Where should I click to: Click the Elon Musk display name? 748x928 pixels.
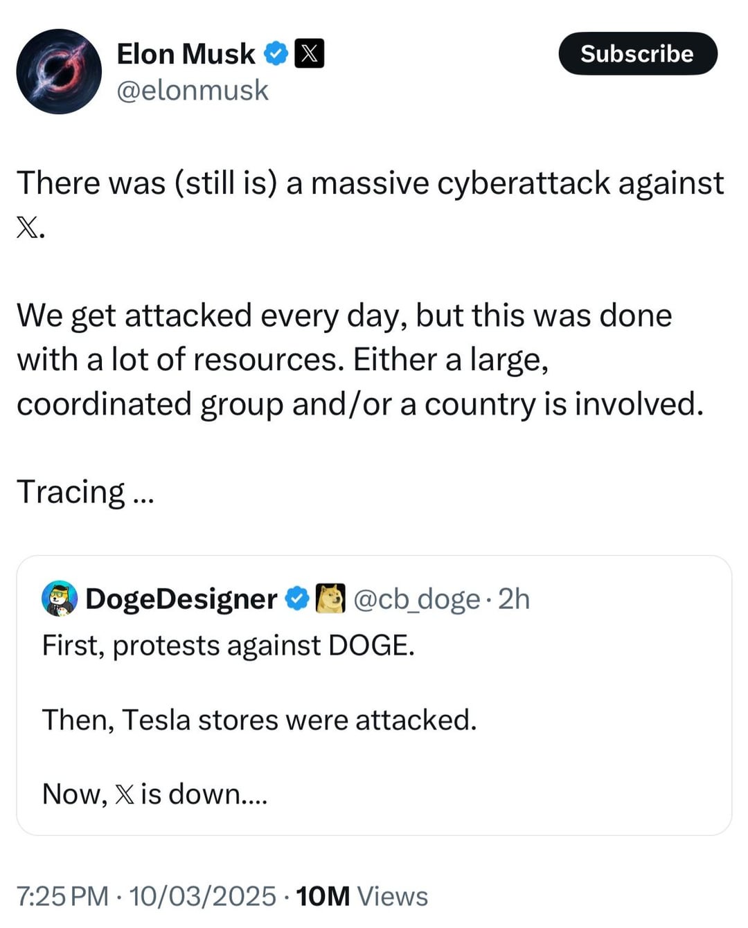pyautogui.click(x=186, y=54)
